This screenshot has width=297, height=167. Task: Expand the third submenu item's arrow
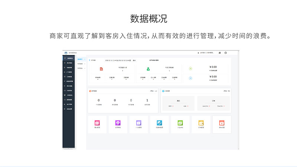click(x=85, y=68)
